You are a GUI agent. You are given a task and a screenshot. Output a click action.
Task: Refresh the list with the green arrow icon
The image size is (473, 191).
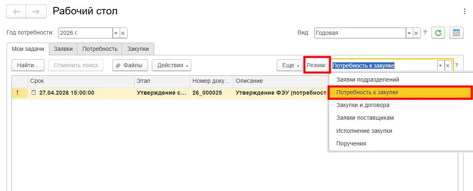tap(438, 33)
